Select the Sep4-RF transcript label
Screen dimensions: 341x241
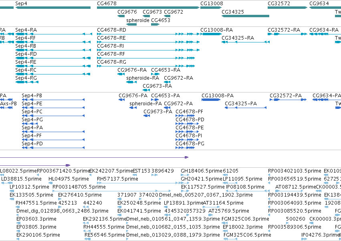25,38
